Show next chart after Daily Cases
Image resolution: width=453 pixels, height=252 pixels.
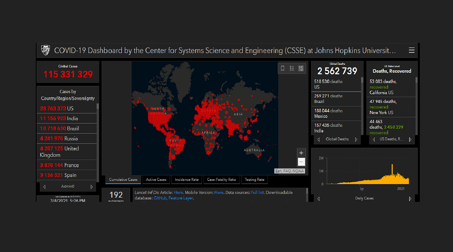tap(410, 199)
